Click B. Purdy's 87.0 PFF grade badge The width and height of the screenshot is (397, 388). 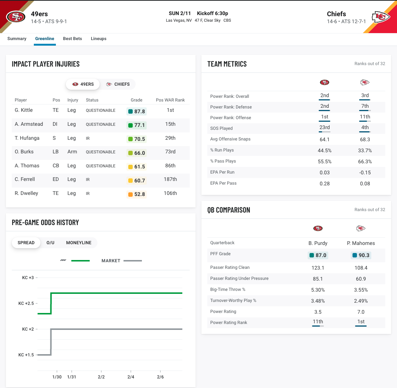pos(318,255)
